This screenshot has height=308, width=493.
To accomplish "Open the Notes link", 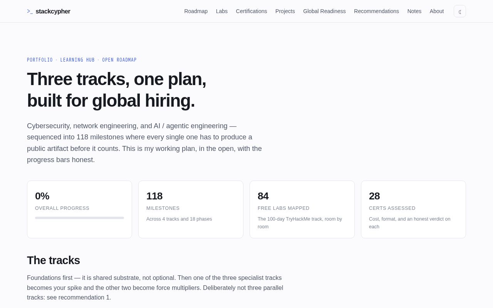I will coord(414,11).
